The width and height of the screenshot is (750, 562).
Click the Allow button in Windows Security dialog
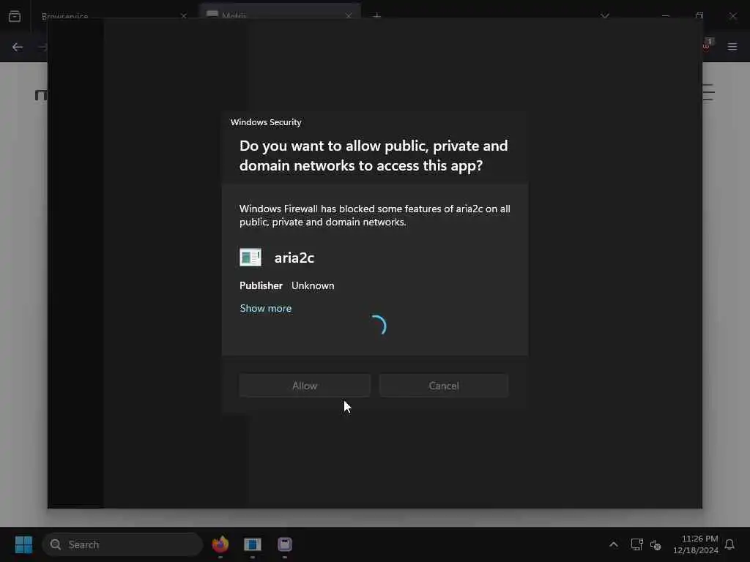point(305,386)
